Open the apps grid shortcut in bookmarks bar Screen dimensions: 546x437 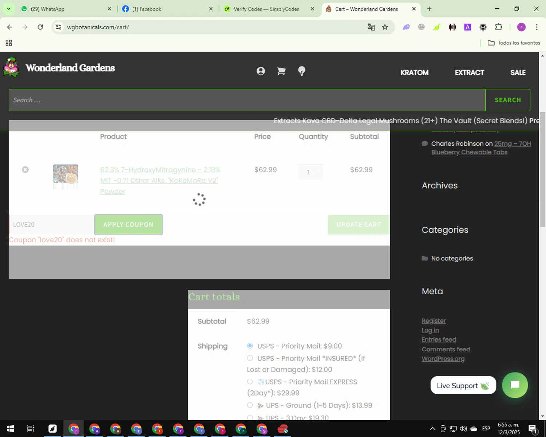pyautogui.click(x=9, y=43)
